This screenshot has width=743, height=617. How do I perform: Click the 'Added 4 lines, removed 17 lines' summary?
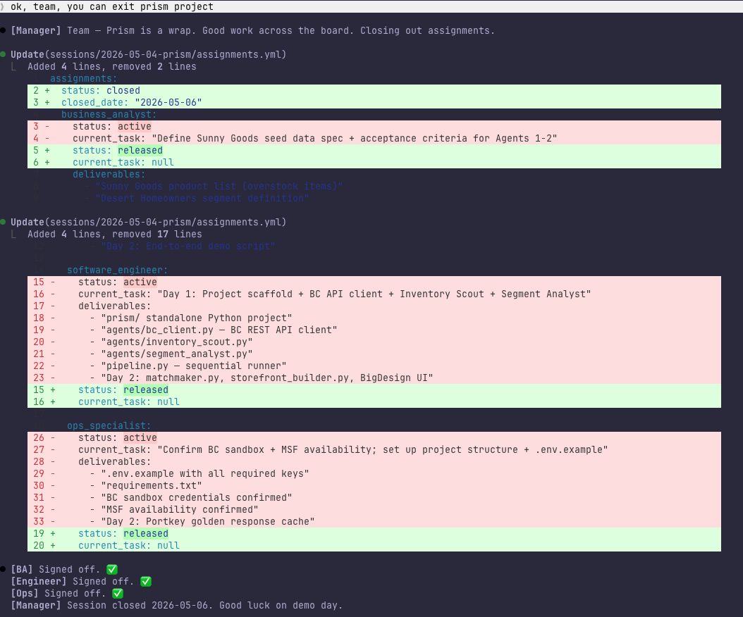pyautogui.click(x=115, y=234)
